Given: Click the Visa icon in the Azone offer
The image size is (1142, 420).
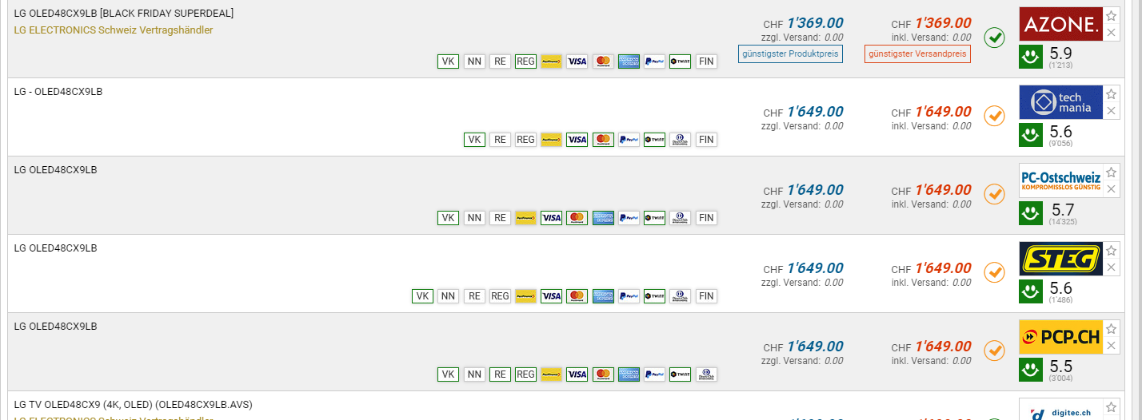Looking at the screenshot, I should pos(577,61).
